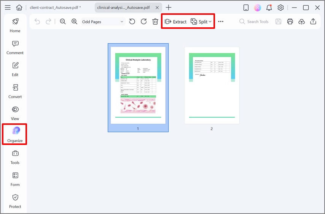Screen dimensions: 325x214
Task: Open the Form tool
Action: pos(15,179)
